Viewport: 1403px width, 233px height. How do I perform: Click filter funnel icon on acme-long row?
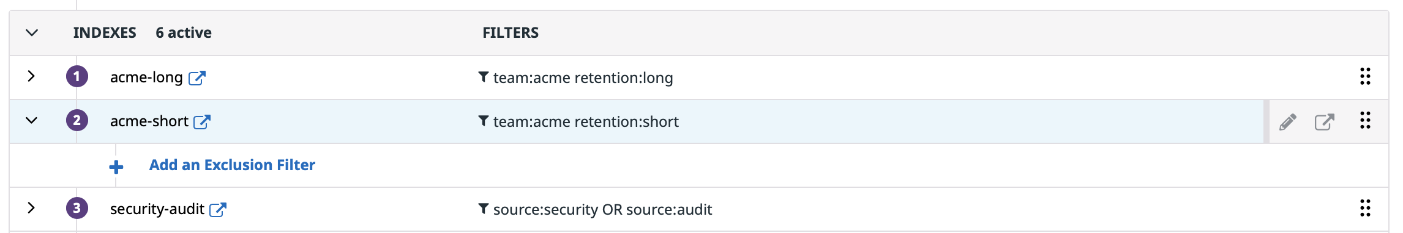484,77
